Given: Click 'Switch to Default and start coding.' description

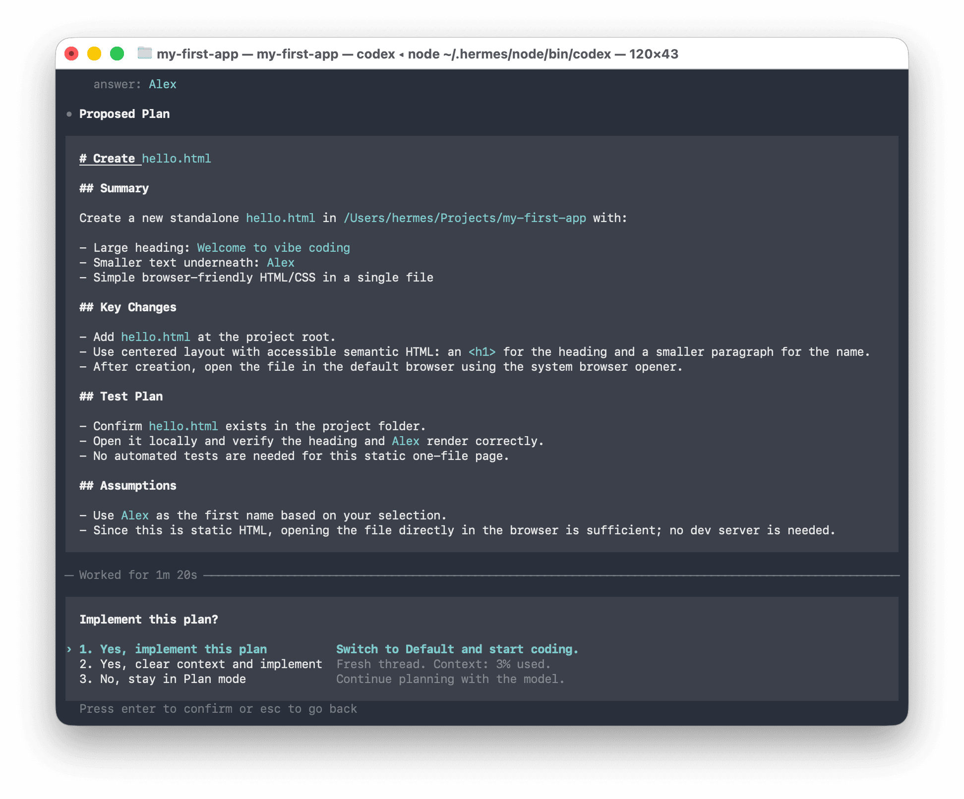Looking at the screenshot, I should pyautogui.click(x=457, y=649).
